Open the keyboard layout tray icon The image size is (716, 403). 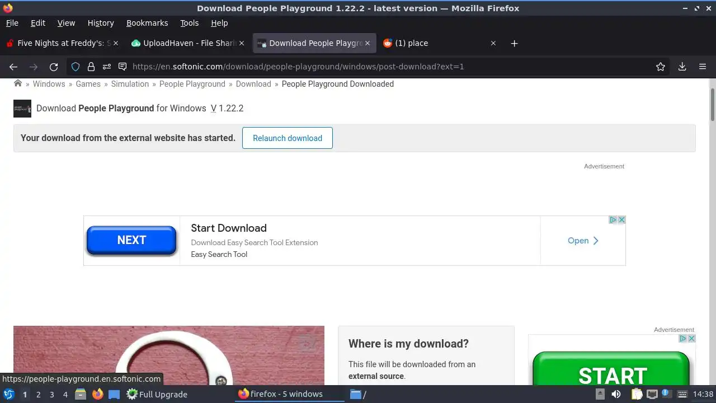(x=683, y=394)
